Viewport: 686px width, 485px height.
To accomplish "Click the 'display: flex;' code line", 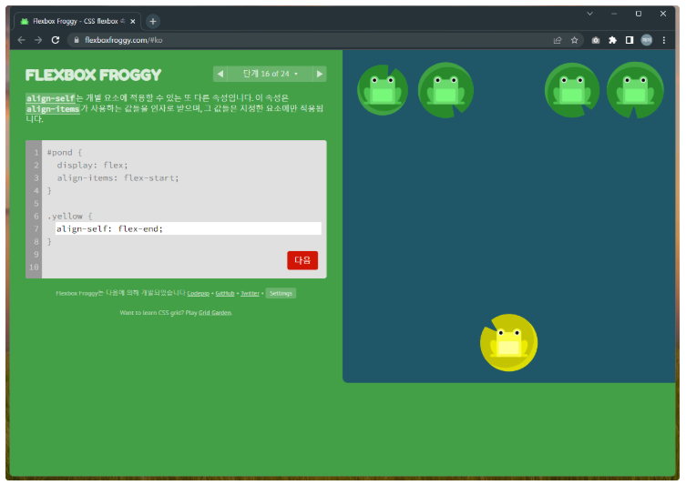I will (x=92, y=166).
